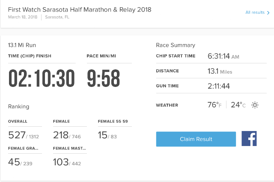The height and width of the screenshot is (182, 274).
Task: Click the All results chevron arrow
Action: pos(268,13)
